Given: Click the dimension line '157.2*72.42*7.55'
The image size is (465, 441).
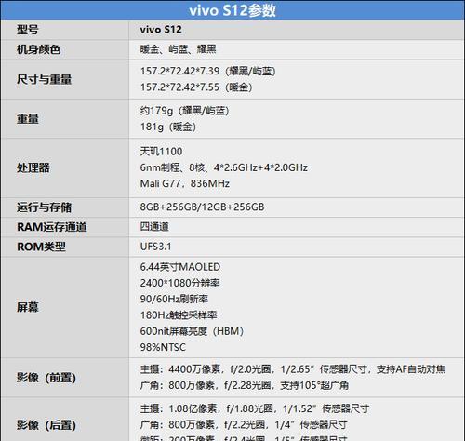Looking at the screenshot, I should click(196, 87).
